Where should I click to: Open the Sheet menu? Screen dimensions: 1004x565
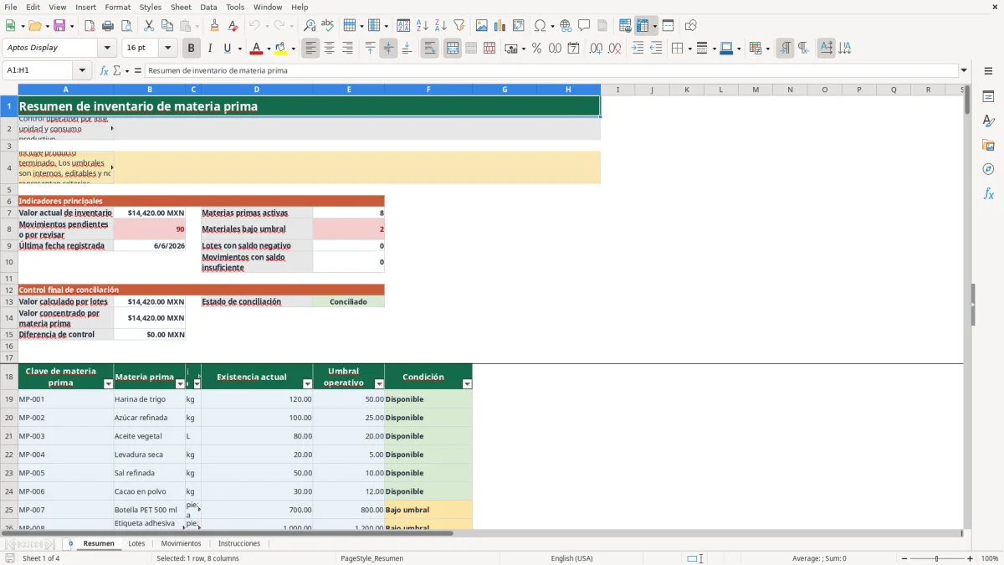click(x=182, y=7)
